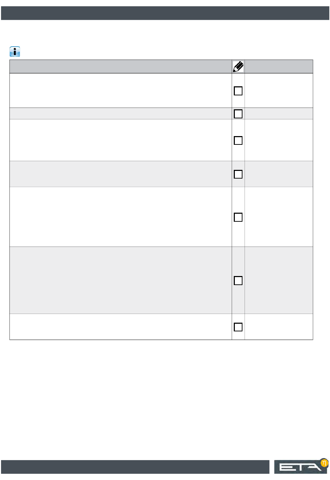Click the grey header cell right of the pencil icon
Viewport: 330px width, 480px height.
click(x=279, y=66)
